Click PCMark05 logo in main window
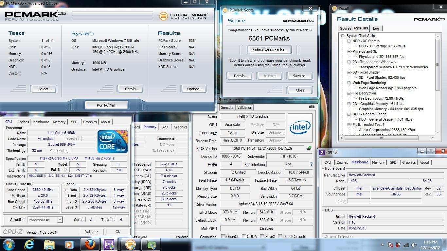 point(35,16)
